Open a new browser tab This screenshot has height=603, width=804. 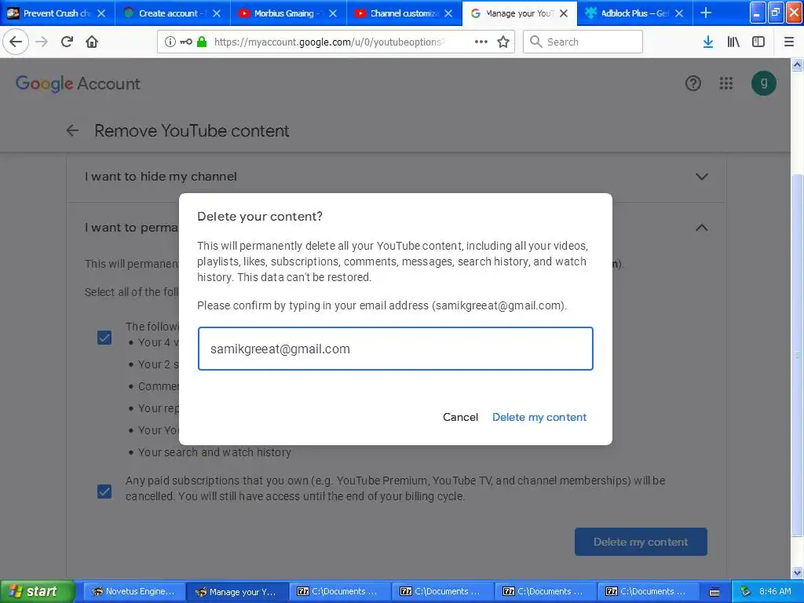(706, 13)
